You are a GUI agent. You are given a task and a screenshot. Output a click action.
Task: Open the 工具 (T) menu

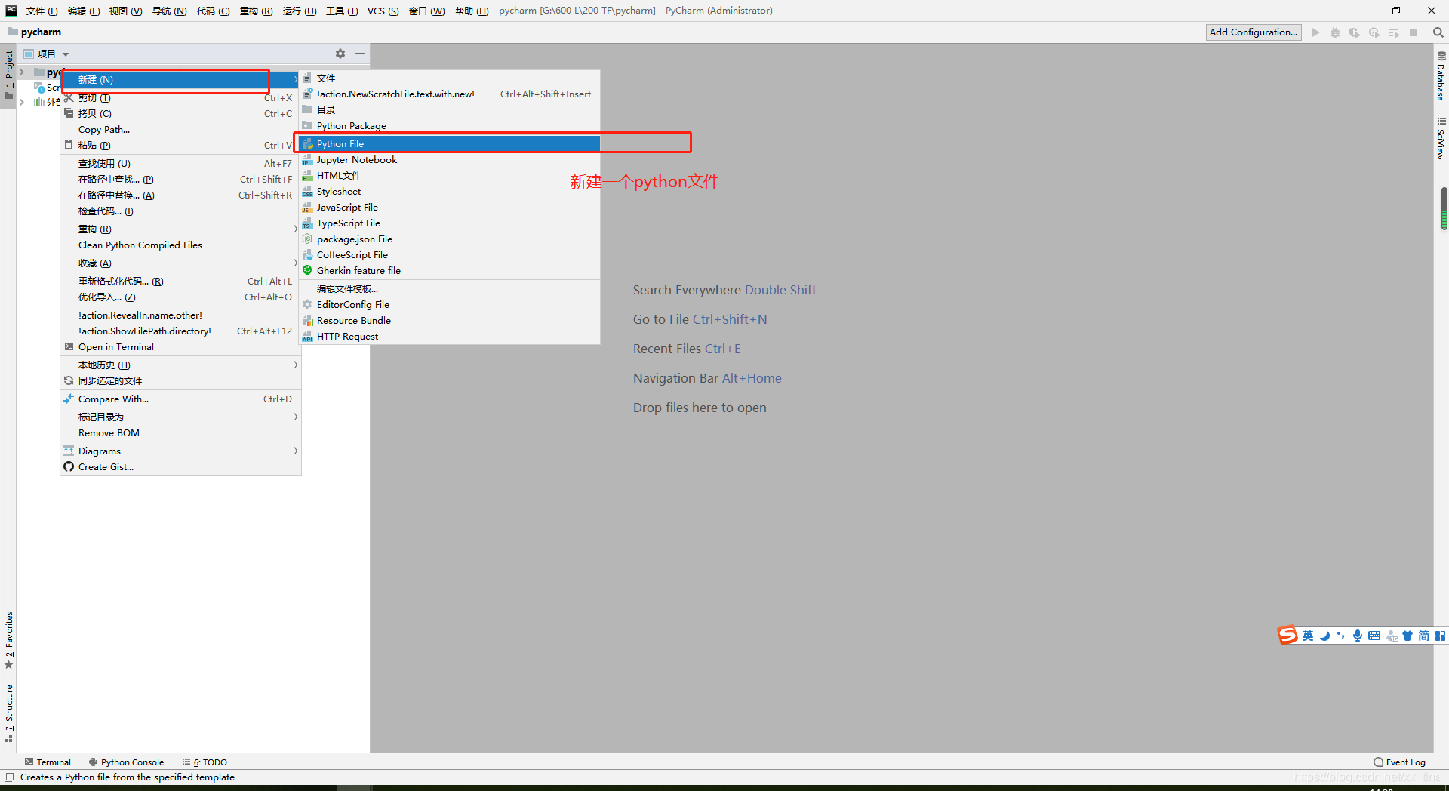[x=342, y=11]
